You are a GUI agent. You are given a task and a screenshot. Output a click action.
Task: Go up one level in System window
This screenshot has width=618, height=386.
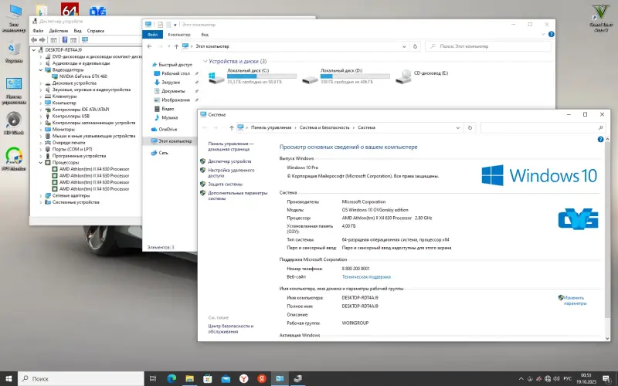(231, 127)
